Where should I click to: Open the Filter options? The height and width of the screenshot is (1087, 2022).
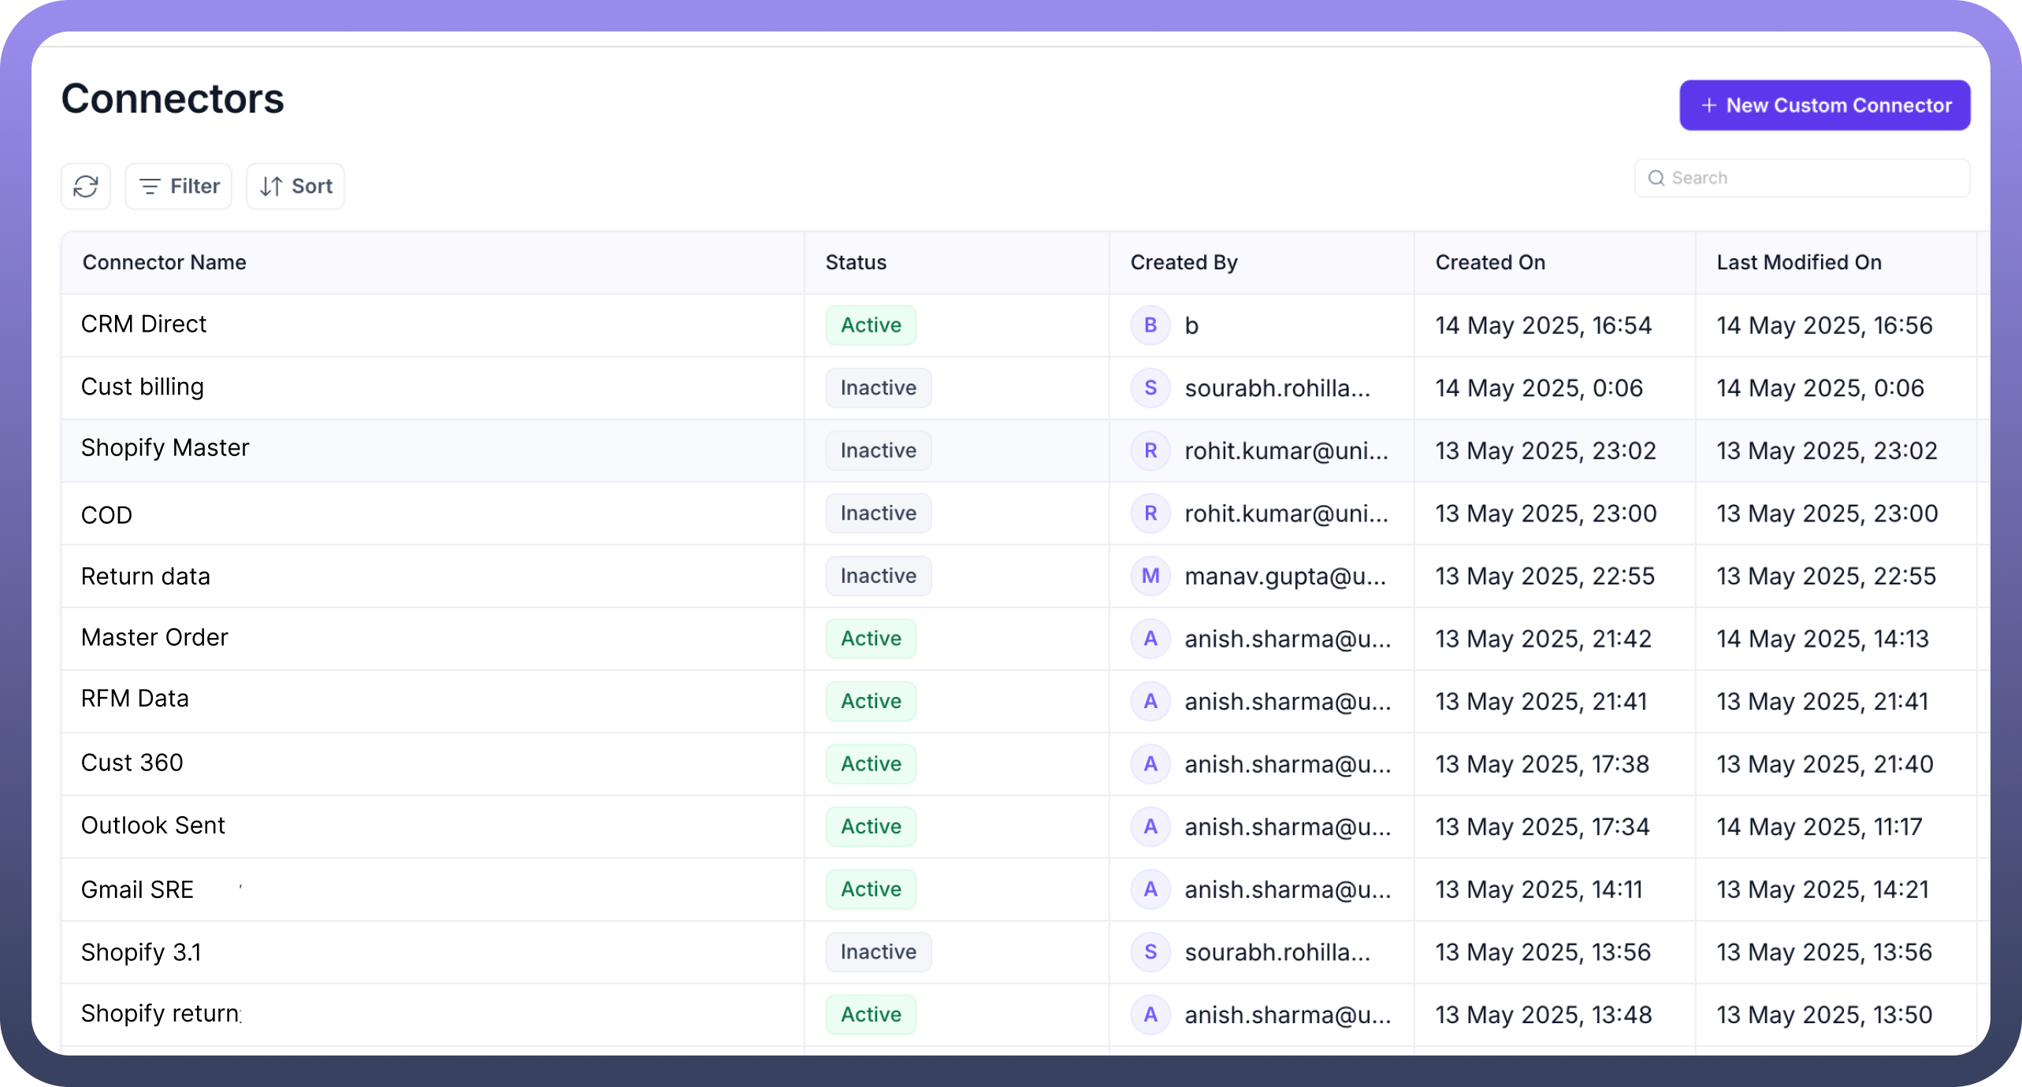coord(179,187)
